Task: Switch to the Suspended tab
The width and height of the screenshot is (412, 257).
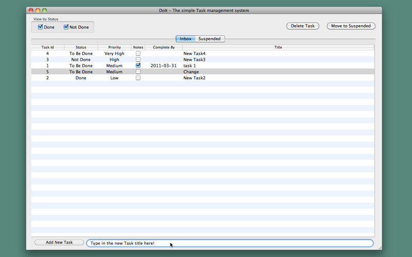Action: coord(210,39)
